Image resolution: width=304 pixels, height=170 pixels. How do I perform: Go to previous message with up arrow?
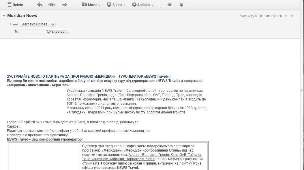170,5
